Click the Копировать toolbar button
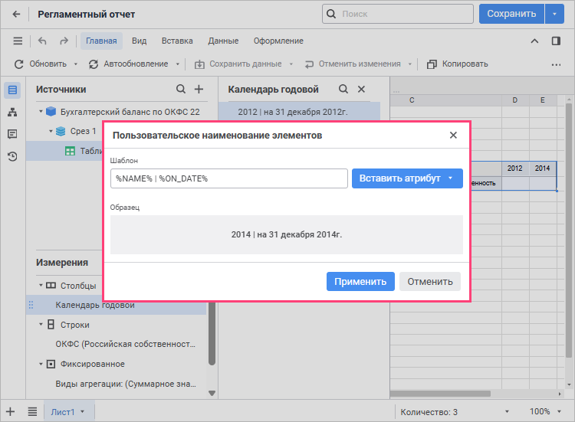Screen dimensions: 575x422 [x=457, y=64]
